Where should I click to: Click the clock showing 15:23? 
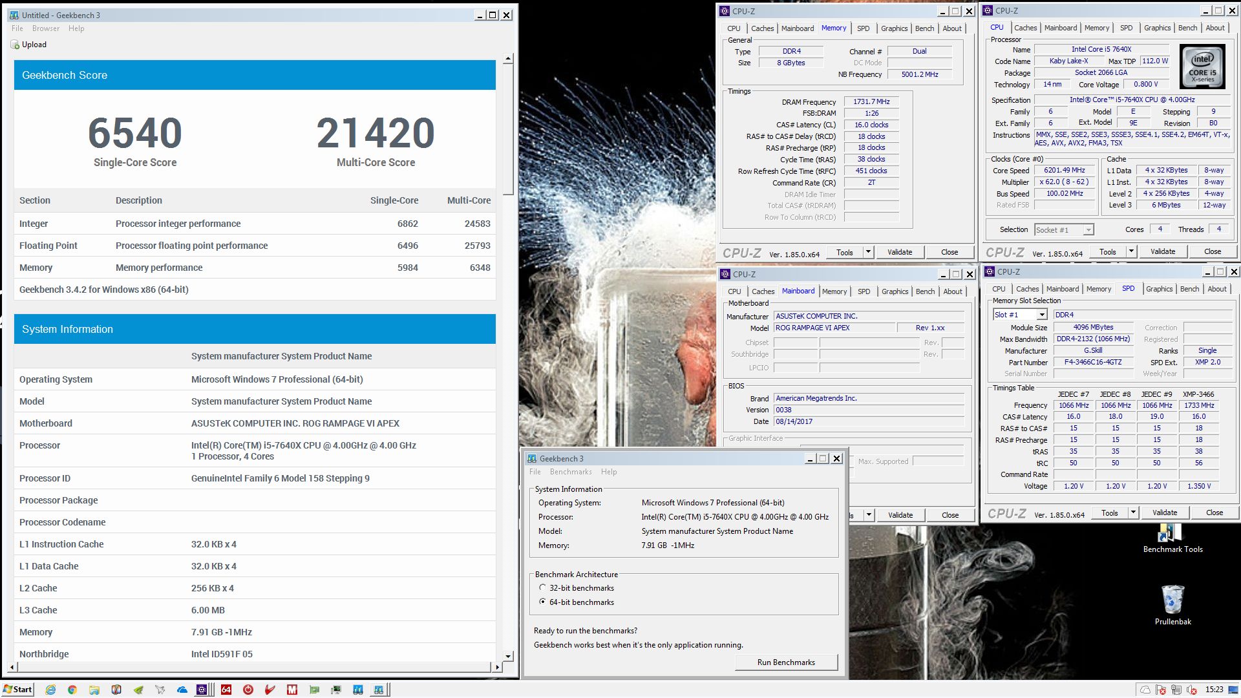point(1214,690)
